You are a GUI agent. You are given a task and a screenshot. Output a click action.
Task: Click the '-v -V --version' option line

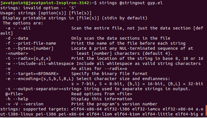[25, 104]
